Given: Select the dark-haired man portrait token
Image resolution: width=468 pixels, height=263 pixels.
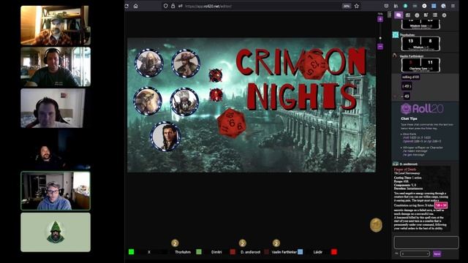Looking at the screenshot, I should [165, 137].
